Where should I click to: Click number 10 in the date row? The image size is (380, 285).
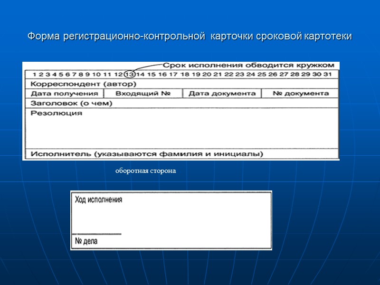96,74
